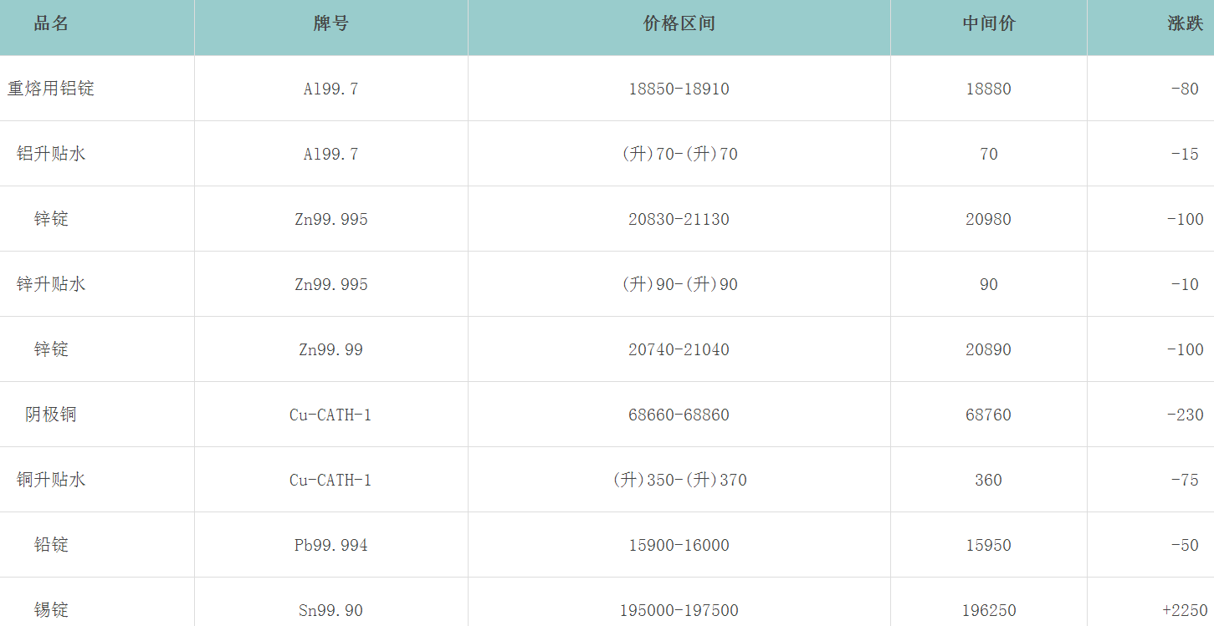
Task: Select the 涨跌 column header
Action: 1185,23
